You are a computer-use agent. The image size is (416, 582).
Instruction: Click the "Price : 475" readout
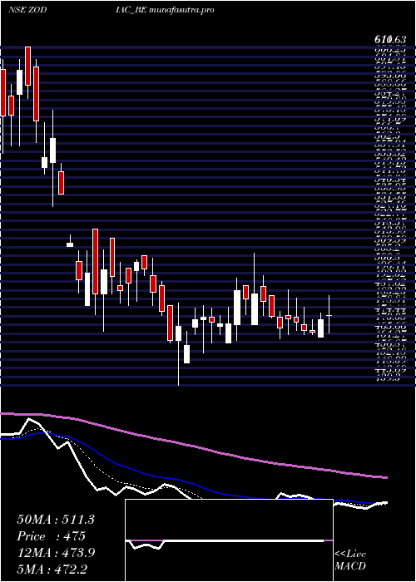pos(51,536)
